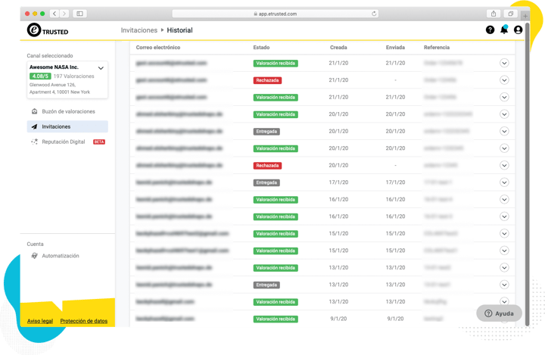
Task: Expand the Entregada row created 17/1/20
Action: [504, 182]
